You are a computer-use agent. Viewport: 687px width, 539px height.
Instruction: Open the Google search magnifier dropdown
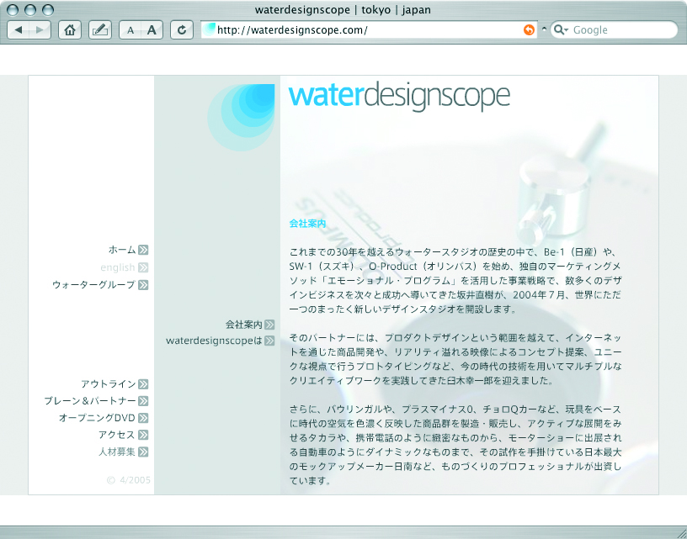tap(561, 29)
